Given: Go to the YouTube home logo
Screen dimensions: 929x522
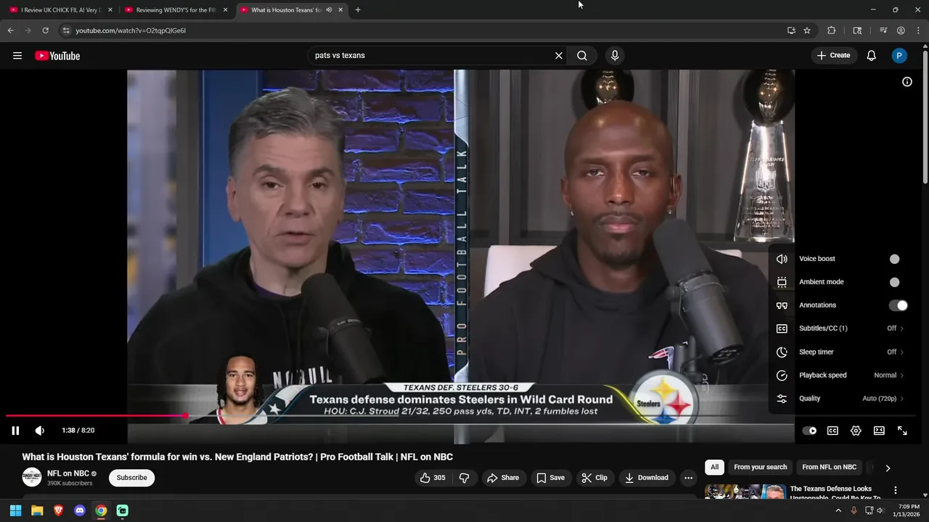Looking at the screenshot, I should (57, 56).
